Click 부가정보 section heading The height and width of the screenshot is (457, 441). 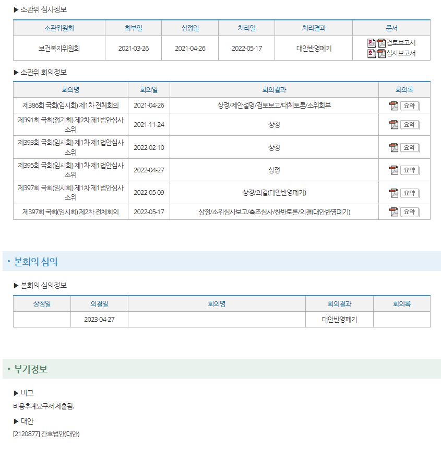[31, 369]
